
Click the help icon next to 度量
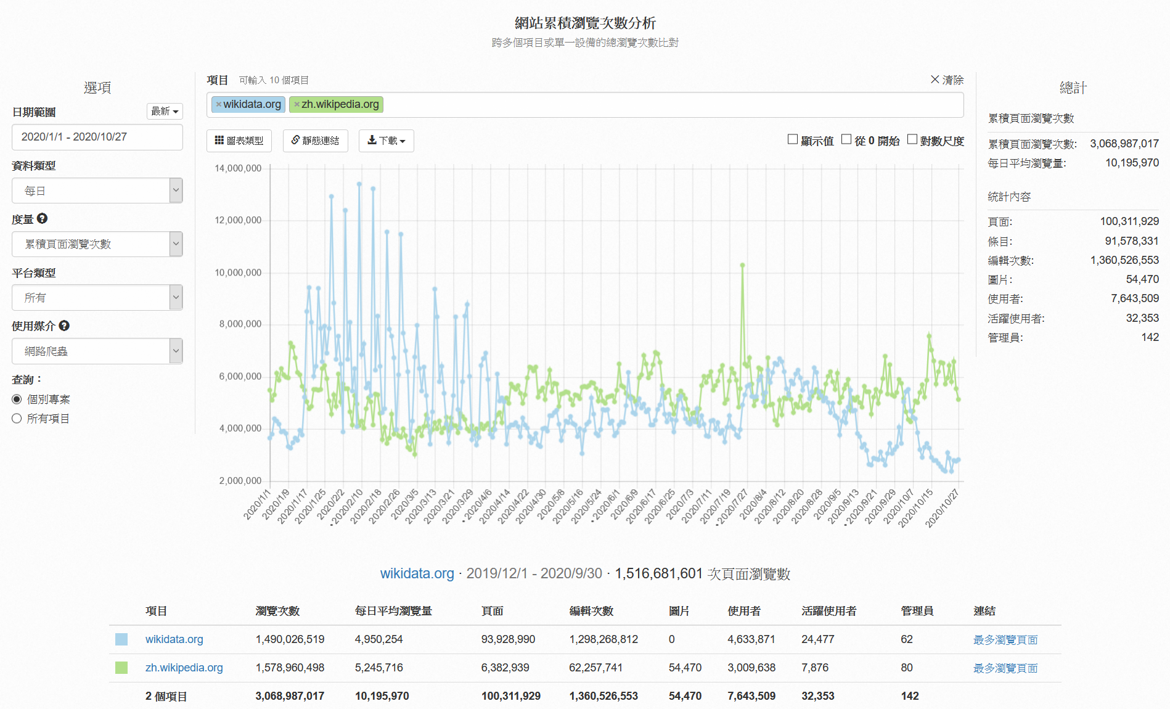click(42, 219)
